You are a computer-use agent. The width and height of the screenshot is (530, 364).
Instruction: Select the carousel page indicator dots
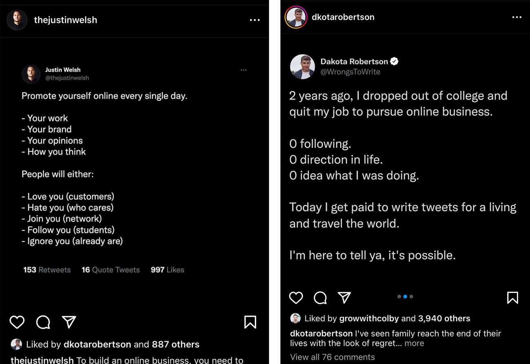[405, 297]
